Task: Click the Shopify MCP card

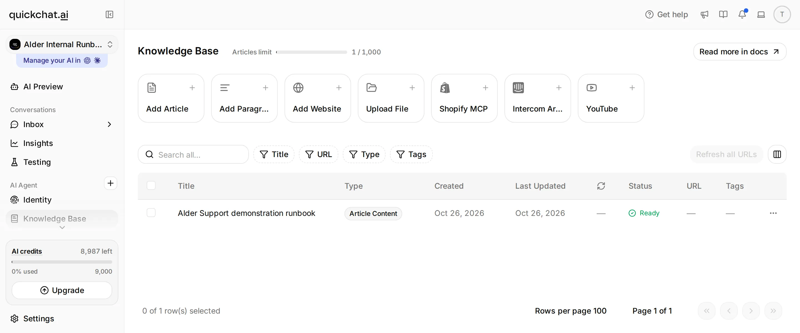Action: click(x=464, y=98)
